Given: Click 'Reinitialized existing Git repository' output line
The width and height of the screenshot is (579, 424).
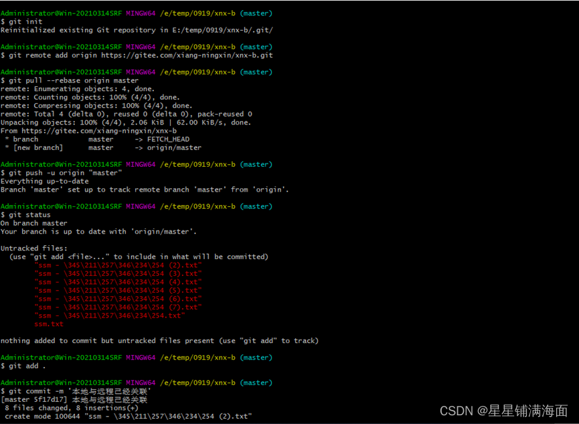Looking at the screenshot, I should 137,30.
